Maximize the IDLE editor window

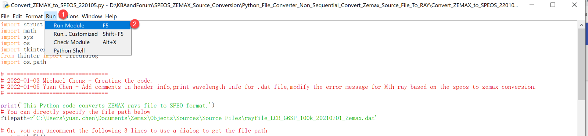pyautogui.click(x=553, y=5)
